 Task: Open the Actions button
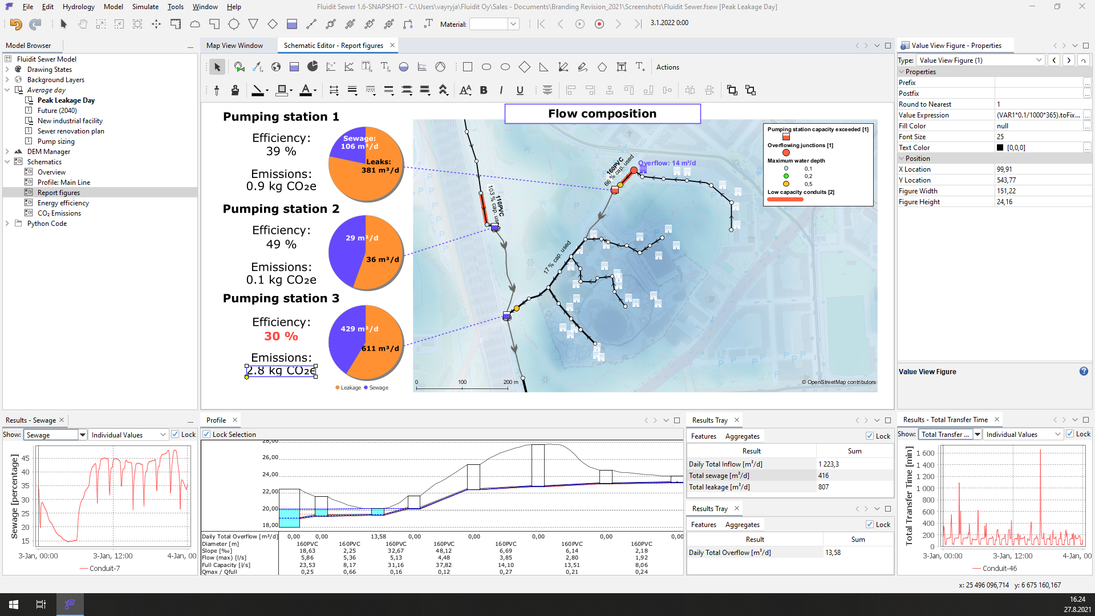(x=668, y=67)
